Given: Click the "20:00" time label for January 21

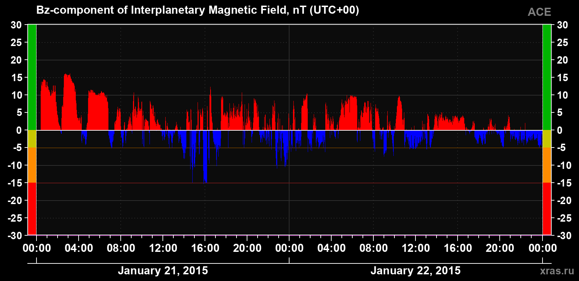Looking at the screenshot, I should tap(247, 248).
